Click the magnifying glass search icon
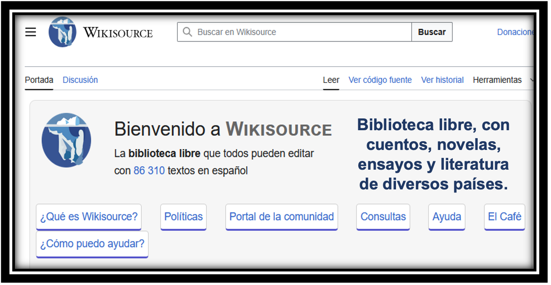This screenshot has width=551, height=285. 187,32
